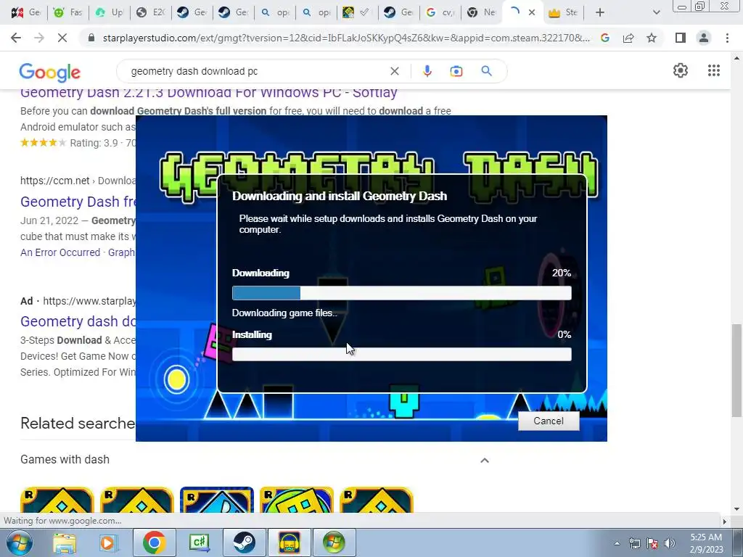Click the Google icon in address bar
Screen dimensions: 743x557
click(x=604, y=38)
